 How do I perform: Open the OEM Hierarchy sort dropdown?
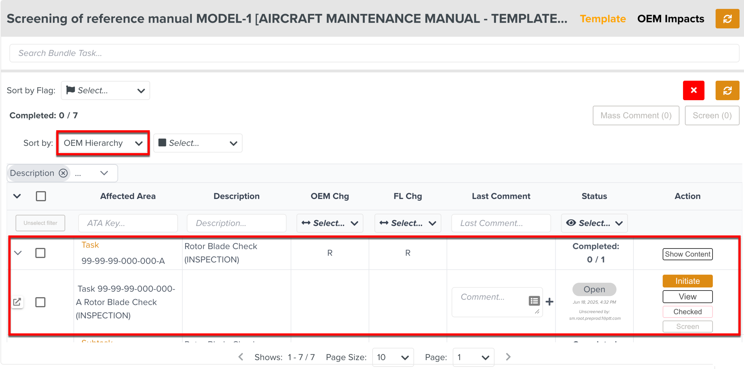[103, 143]
